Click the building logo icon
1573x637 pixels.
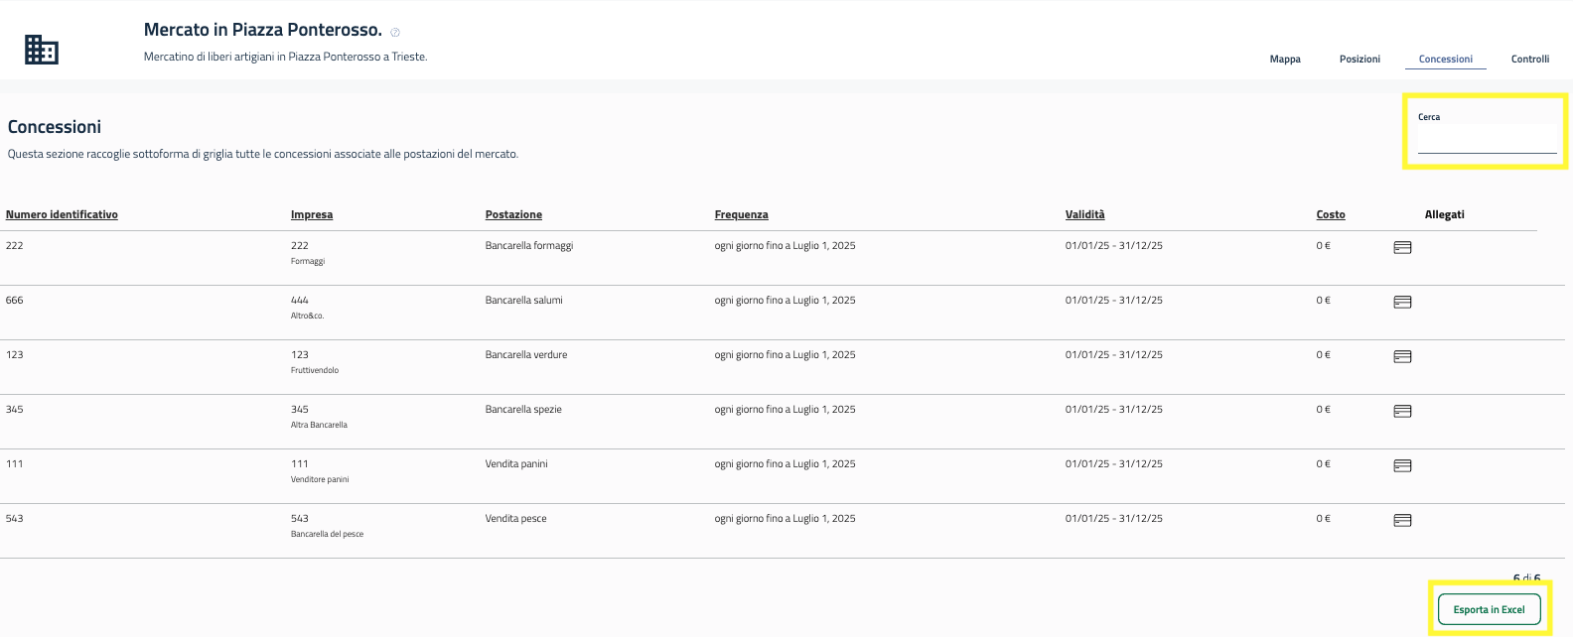coord(42,50)
